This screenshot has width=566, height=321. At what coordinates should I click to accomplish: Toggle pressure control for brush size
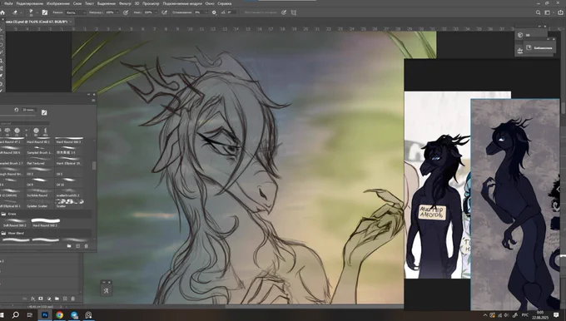click(x=284, y=12)
